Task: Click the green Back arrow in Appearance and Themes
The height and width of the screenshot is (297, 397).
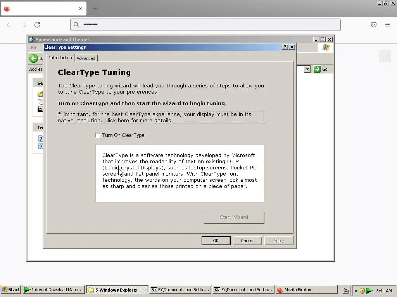Action: (33, 58)
